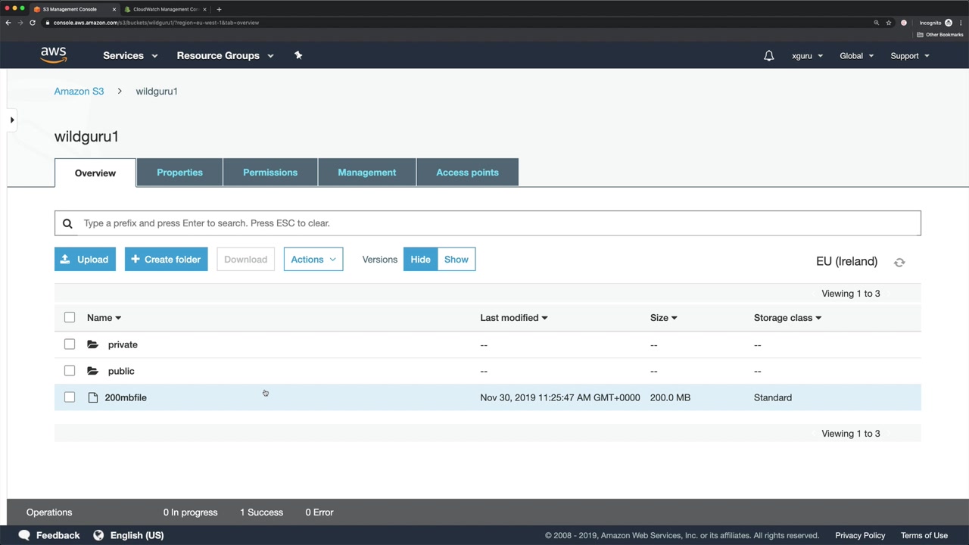Refresh the bucket listing with the refresh icon
This screenshot has width=969, height=545.
tap(899, 262)
